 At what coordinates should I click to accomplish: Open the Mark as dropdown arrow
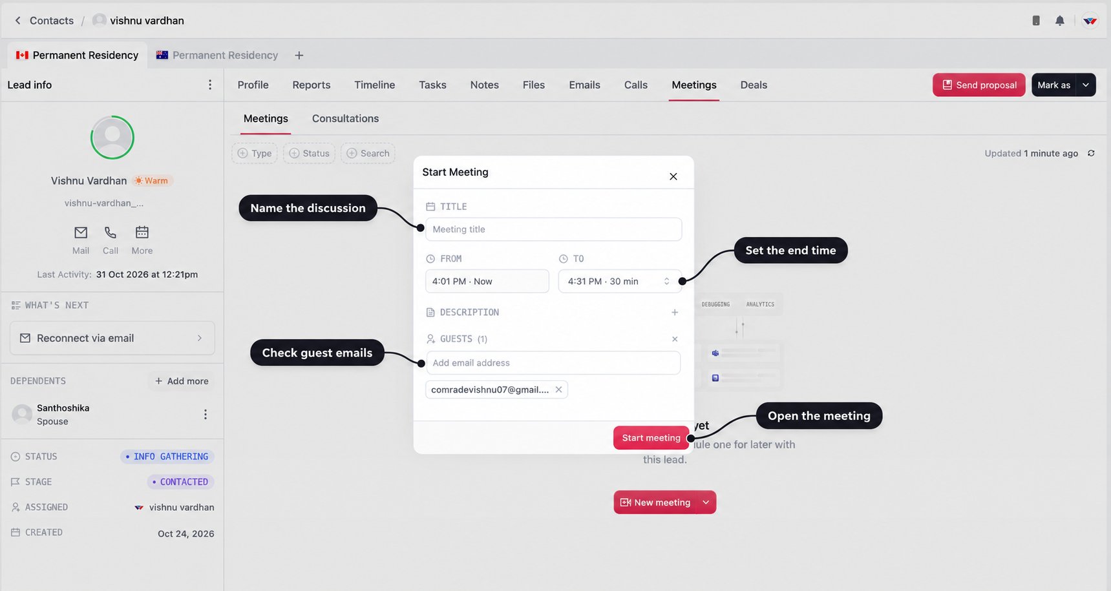click(x=1086, y=85)
